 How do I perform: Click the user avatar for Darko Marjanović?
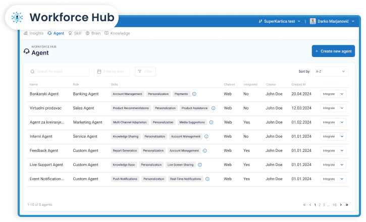[x=313, y=21]
